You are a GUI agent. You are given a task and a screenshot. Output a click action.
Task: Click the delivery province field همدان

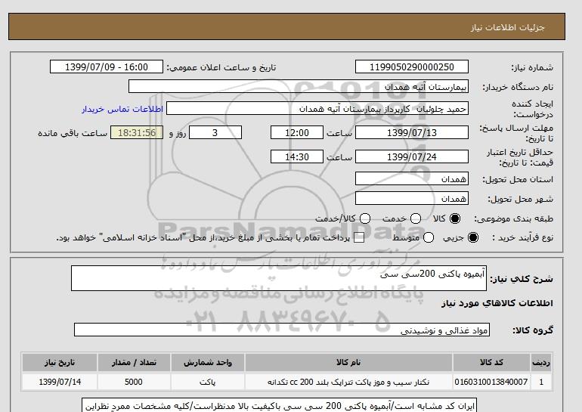point(412,179)
